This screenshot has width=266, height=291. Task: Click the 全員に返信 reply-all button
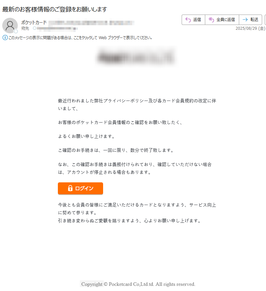222,20
